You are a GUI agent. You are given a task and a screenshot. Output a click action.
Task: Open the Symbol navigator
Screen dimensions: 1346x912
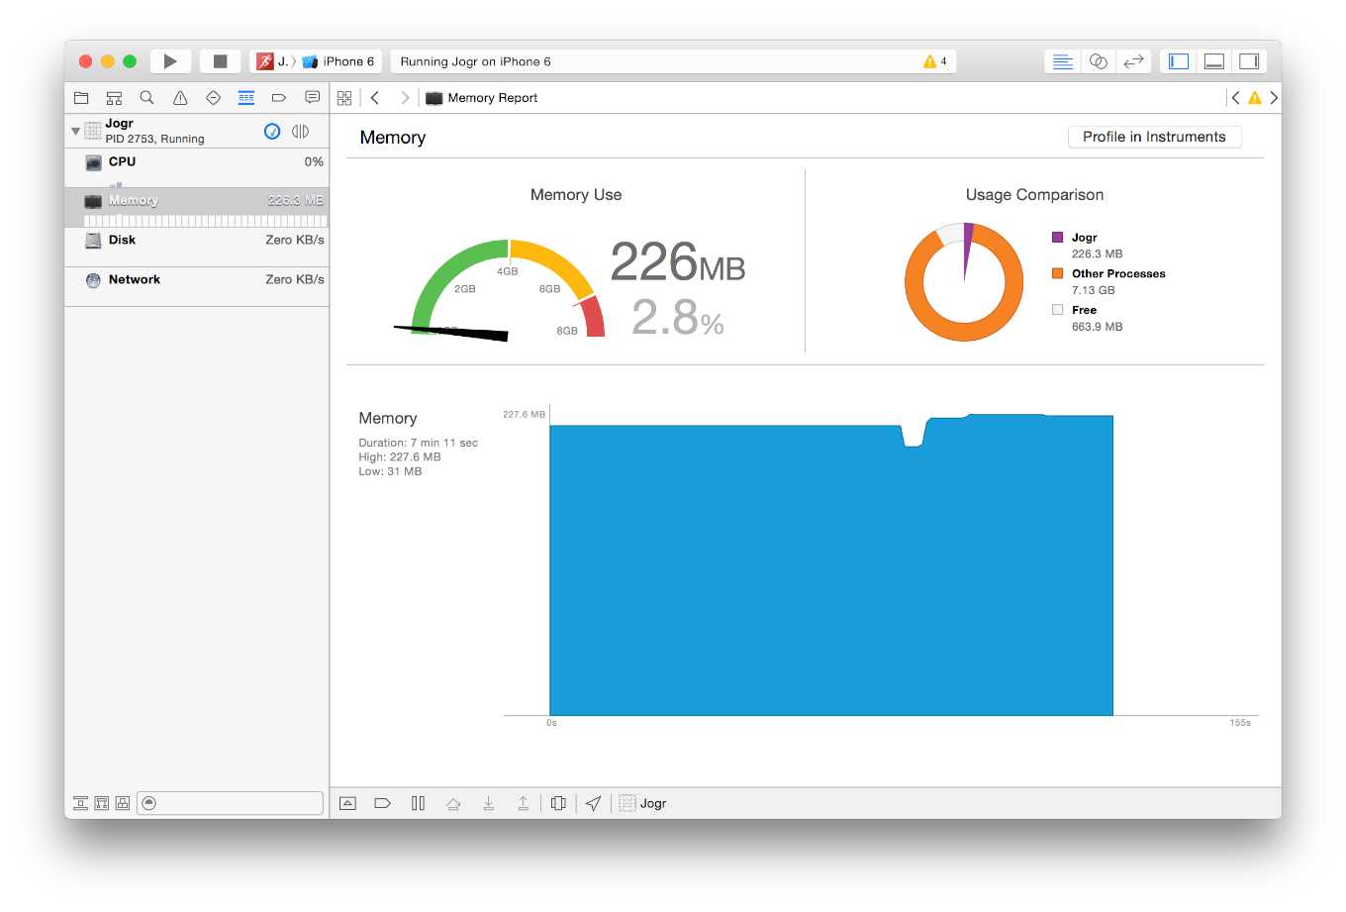click(114, 97)
